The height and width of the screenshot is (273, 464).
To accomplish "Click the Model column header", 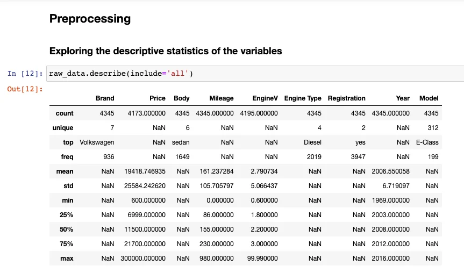I will click(x=429, y=98).
